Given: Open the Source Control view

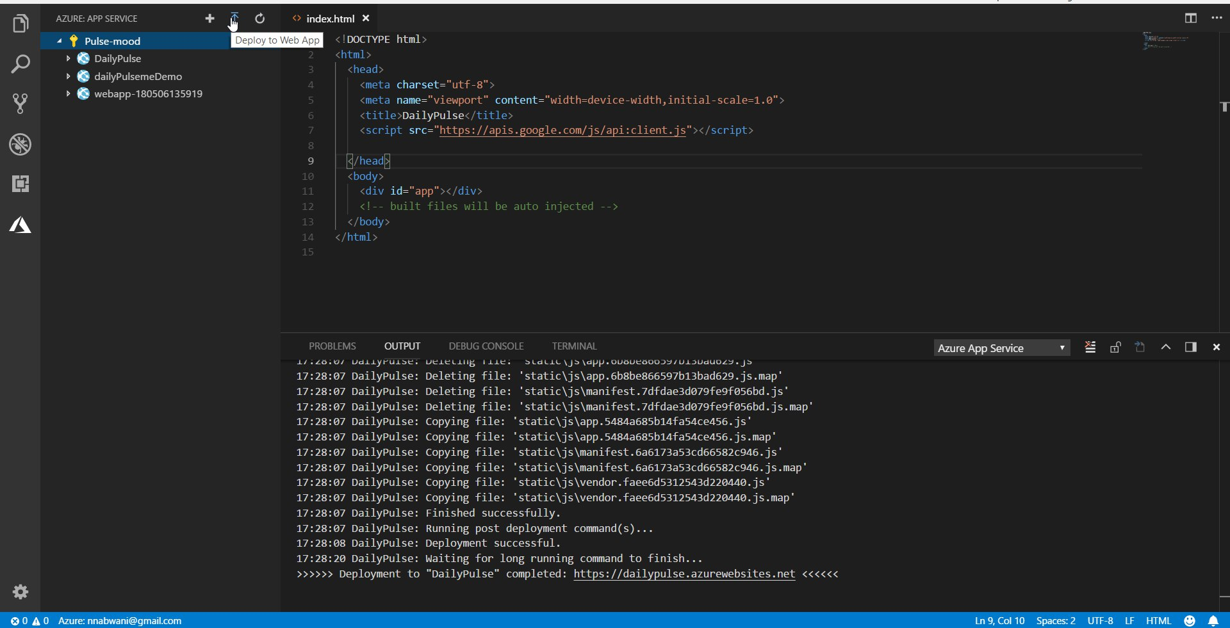Looking at the screenshot, I should point(20,103).
